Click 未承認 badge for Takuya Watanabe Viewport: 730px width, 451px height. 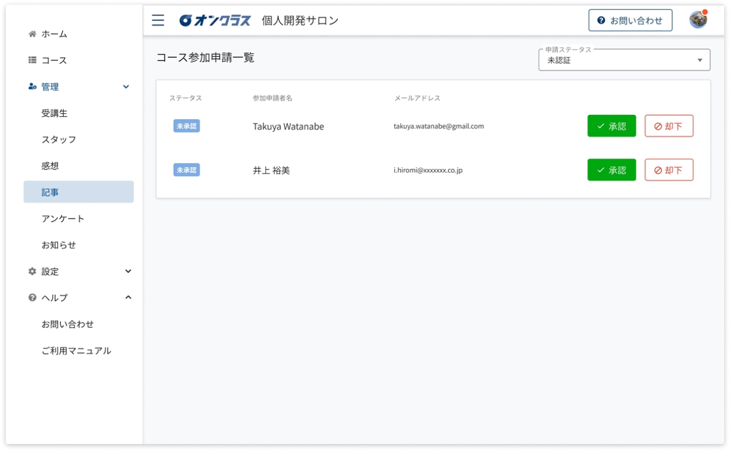coord(186,126)
